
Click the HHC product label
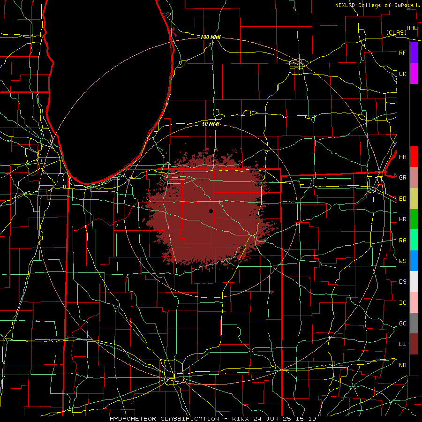click(x=412, y=28)
